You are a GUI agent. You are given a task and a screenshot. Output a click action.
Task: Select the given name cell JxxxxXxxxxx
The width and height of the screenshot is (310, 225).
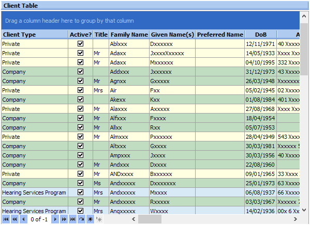click(x=172, y=53)
